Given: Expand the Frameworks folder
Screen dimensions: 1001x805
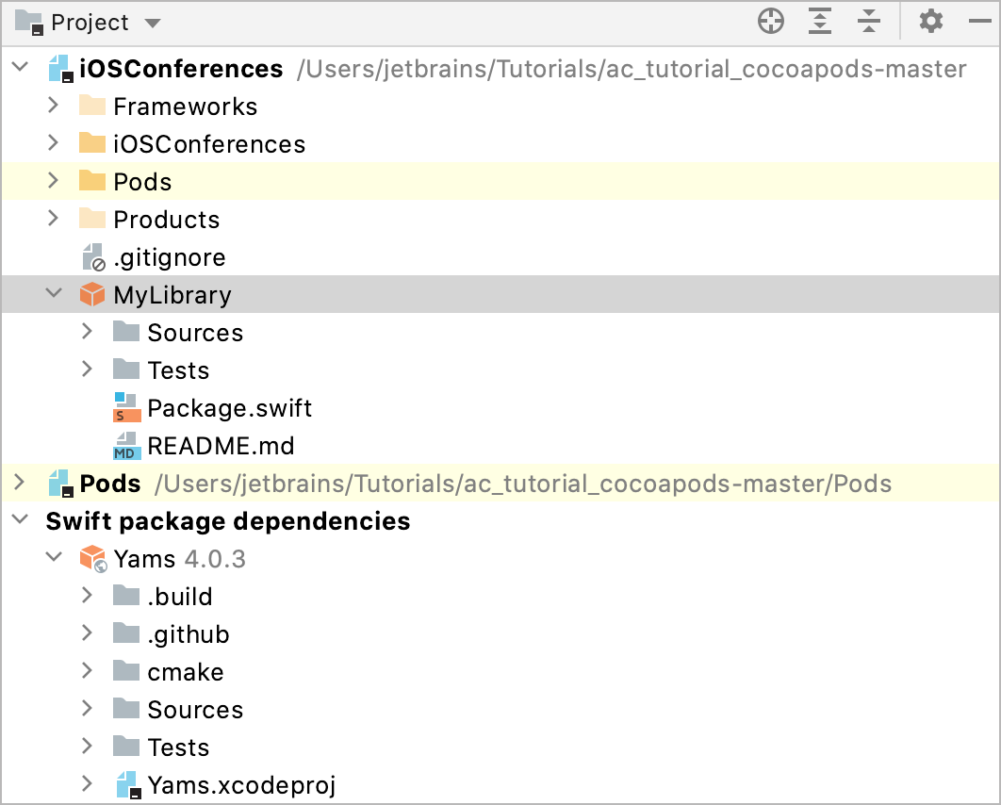Looking at the screenshot, I should (x=54, y=107).
